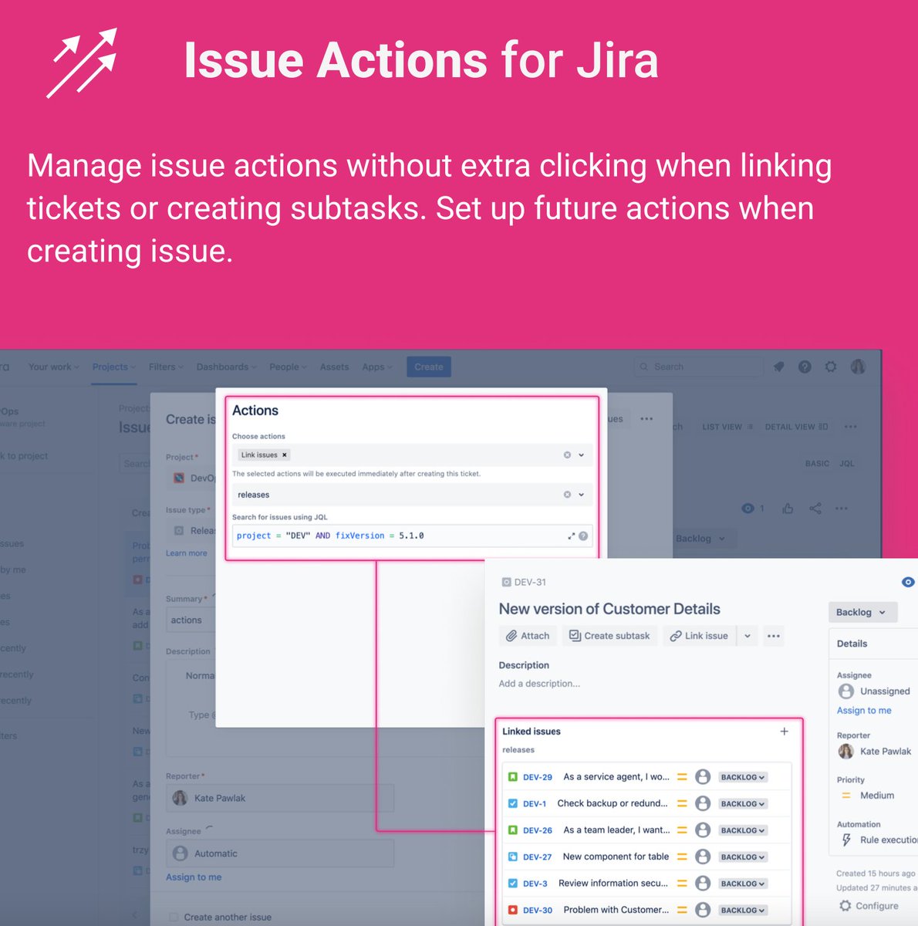
Task: Open the BACKLOG status dropdown for DEV-26
Action: coord(743,830)
